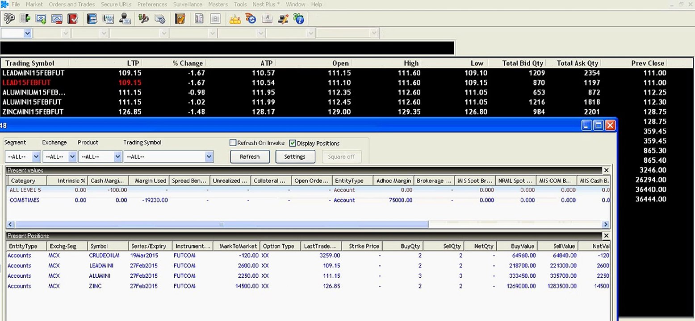This screenshot has width=695, height=321.
Task: Expand the Trading Symbol filter dropdown
Action: pos(209,157)
